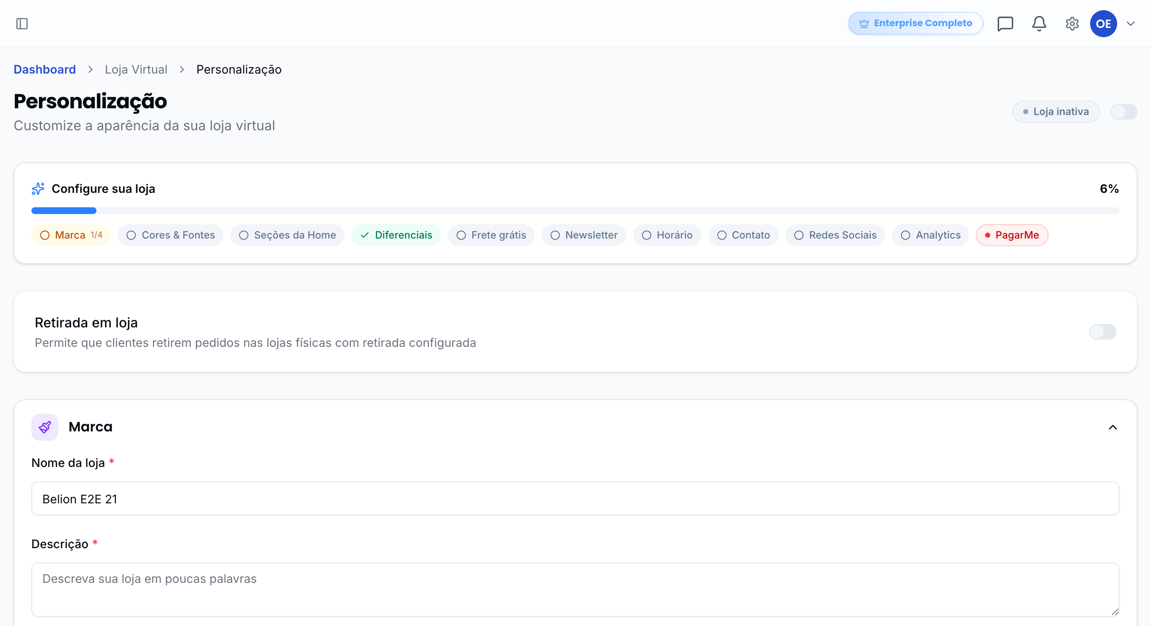
Task: Go to Cores & Fontes step
Action: coord(170,235)
